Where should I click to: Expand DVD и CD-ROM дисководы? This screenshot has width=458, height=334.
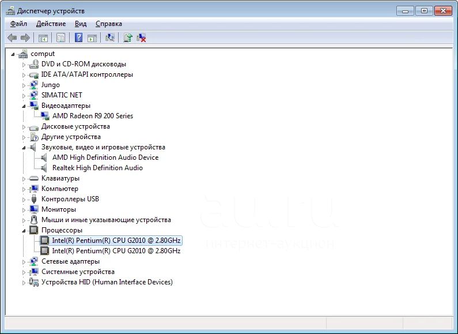click(24, 65)
